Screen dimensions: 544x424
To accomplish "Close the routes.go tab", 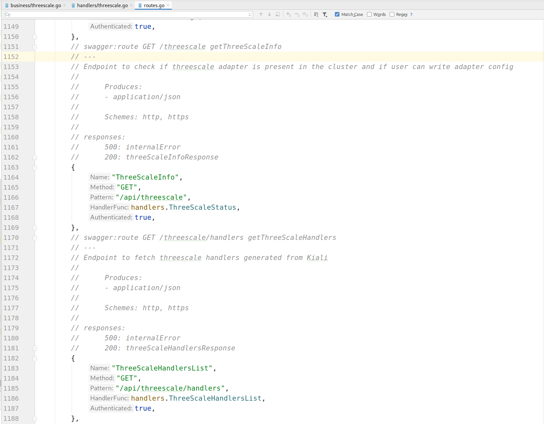I will 168,5.
